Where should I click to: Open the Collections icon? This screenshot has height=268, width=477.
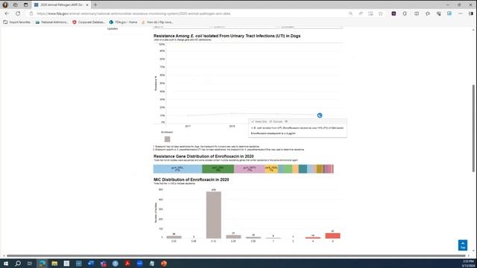pos(438,13)
